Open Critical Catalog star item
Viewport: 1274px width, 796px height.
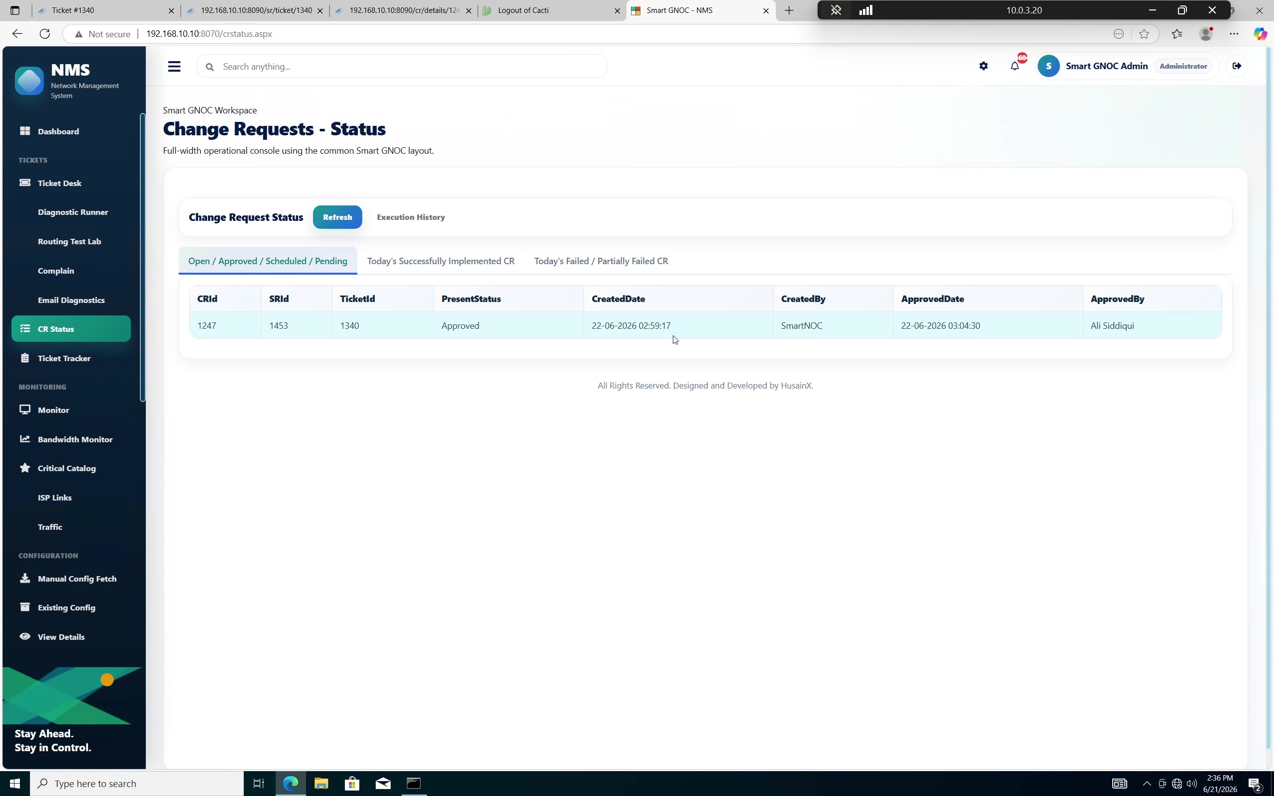(x=71, y=469)
